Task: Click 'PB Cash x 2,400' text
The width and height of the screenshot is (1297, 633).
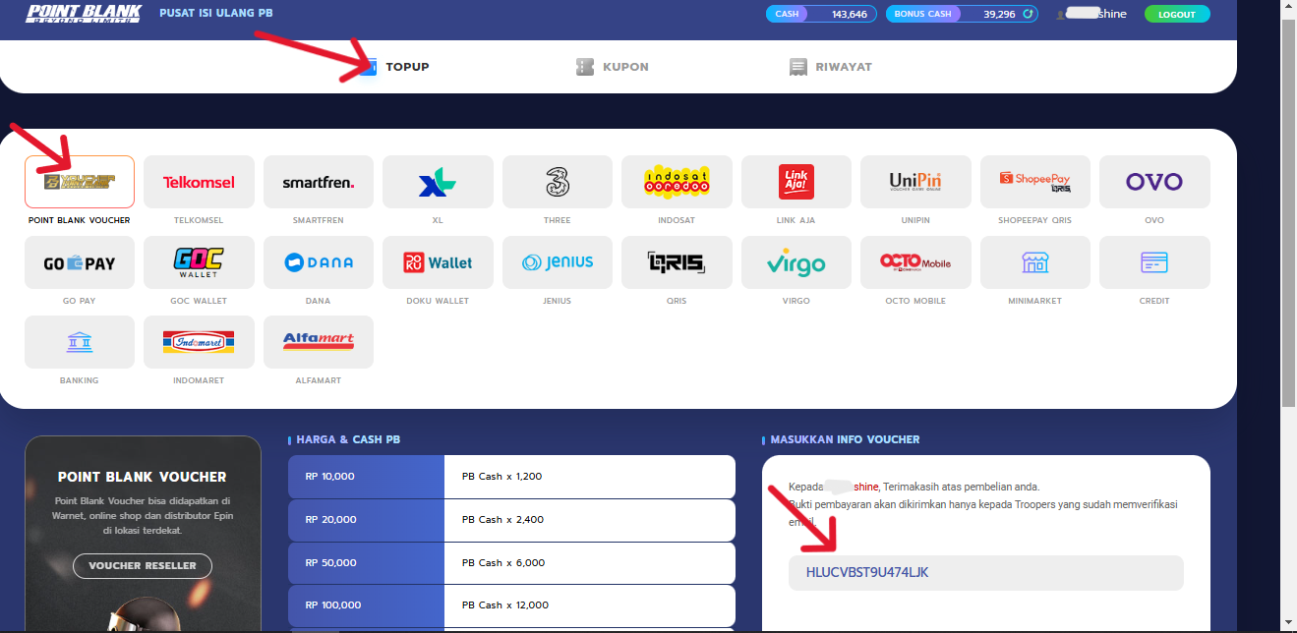Action: pos(502,520)
